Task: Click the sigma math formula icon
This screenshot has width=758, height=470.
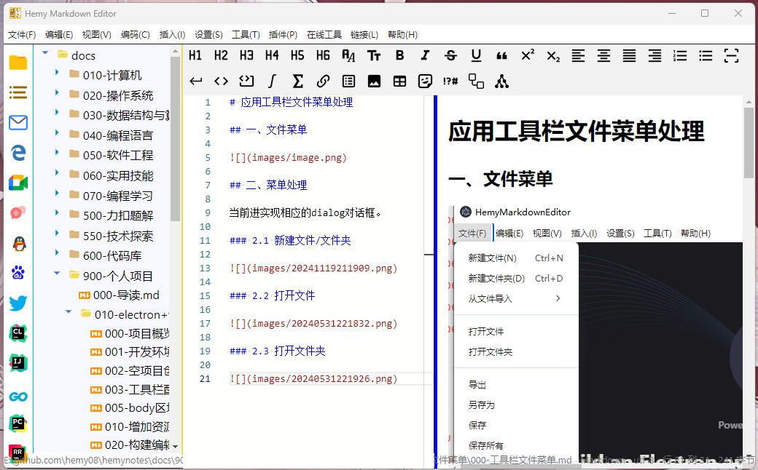Action: tap(297, 81)
